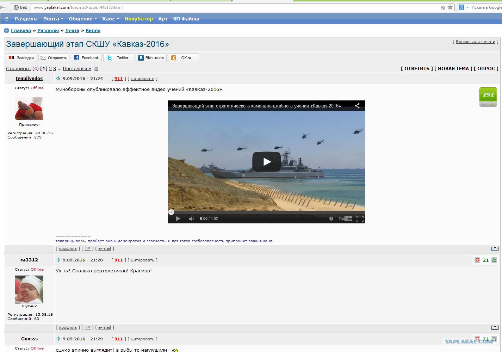Click anchor icon of 21:29 post

tap(58, 339)
